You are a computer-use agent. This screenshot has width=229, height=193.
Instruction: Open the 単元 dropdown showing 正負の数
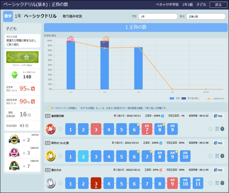pos(206,16)
